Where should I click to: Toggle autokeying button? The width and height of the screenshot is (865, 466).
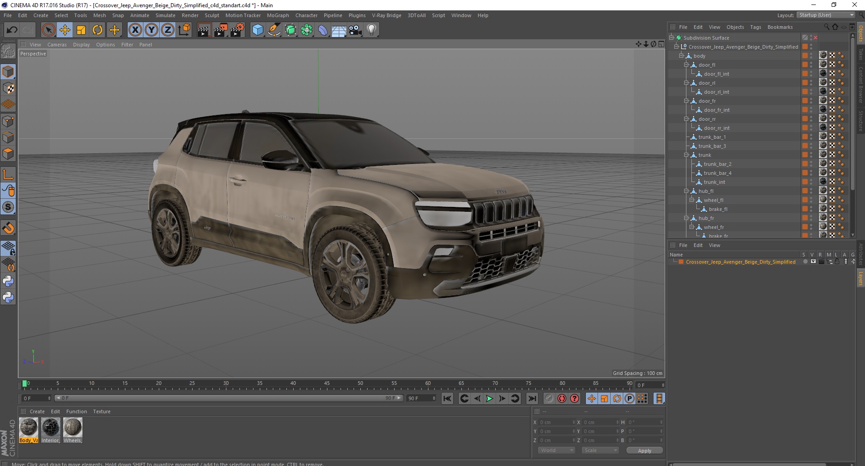(561, 398)
